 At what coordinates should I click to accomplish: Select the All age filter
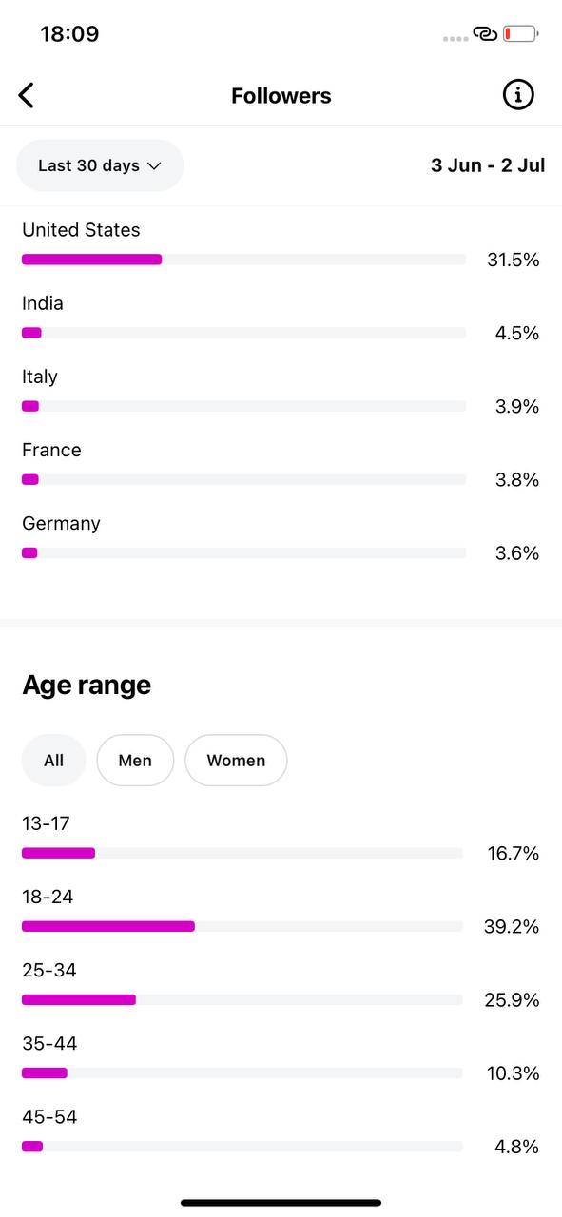[54, 761]
